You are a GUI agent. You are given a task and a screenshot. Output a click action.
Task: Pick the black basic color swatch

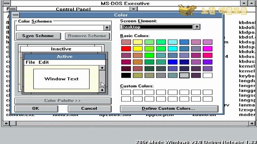[126, 75]
